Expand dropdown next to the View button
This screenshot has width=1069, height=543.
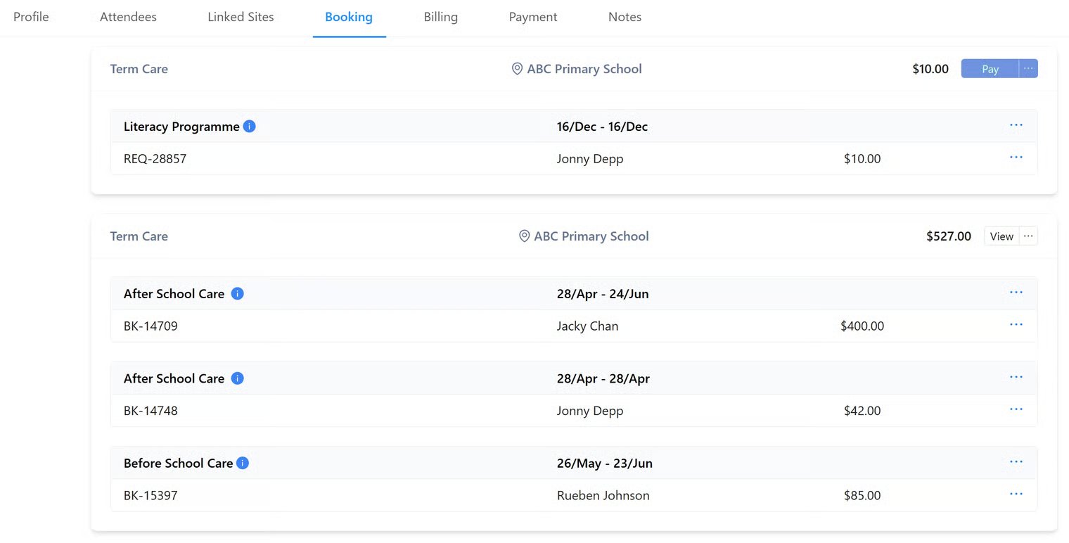1028,236
